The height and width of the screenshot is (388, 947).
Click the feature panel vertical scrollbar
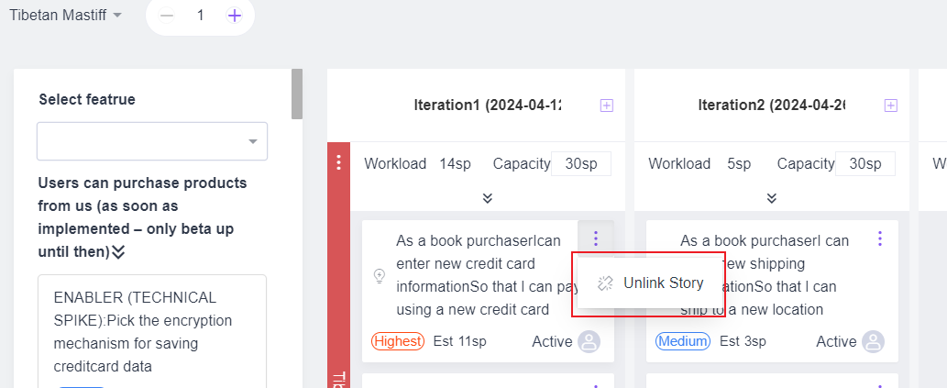coord(296,94)
